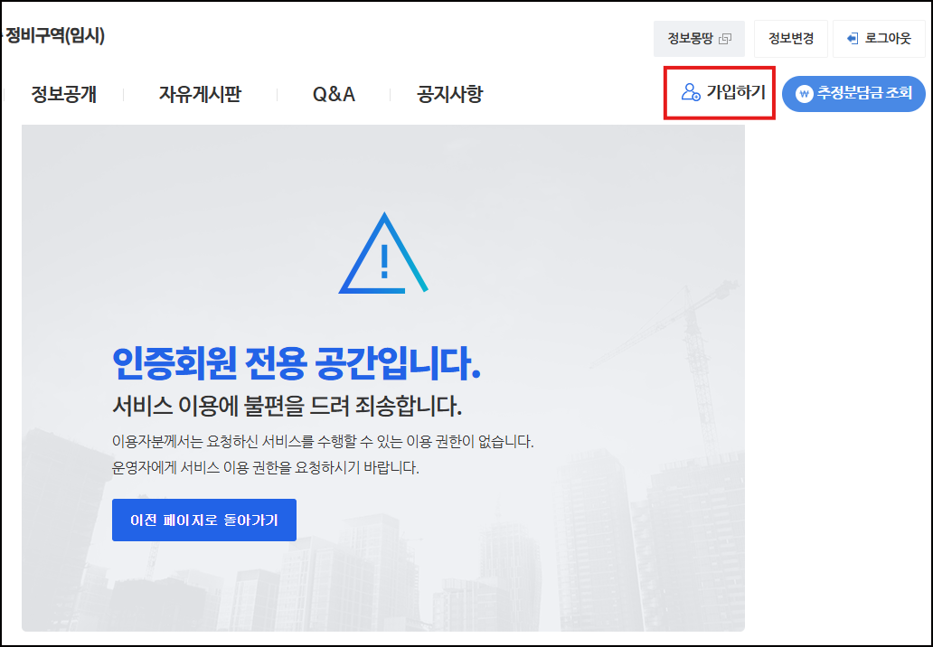
Task: Click the overlapping-windows icon next to 정보몽땅
Action: pyautogui.click(x=725, y=39)
